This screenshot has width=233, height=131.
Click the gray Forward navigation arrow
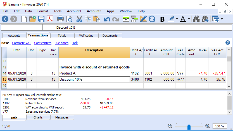14,19
